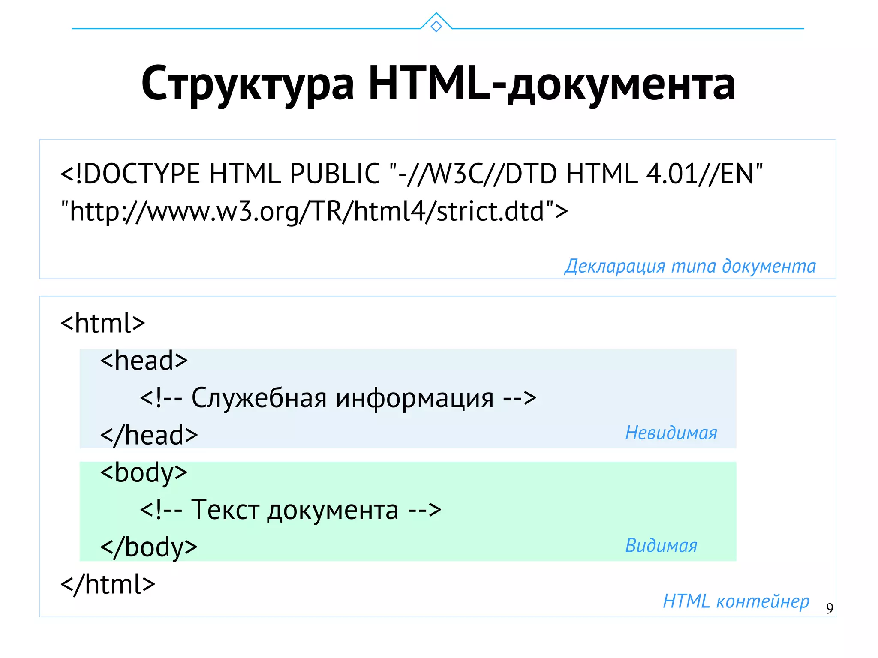Select the opening '<head>' tag

144,360
